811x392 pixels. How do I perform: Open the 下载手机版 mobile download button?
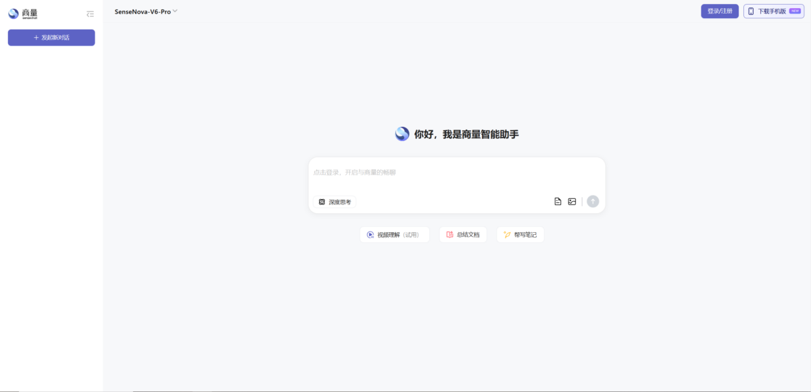[x=775, y=11]
